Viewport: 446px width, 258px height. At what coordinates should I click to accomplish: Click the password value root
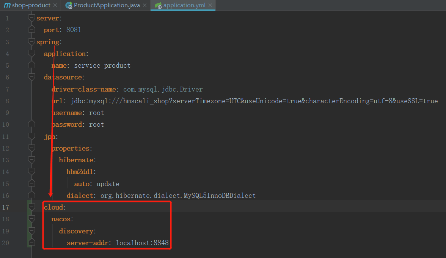(96, 124)
